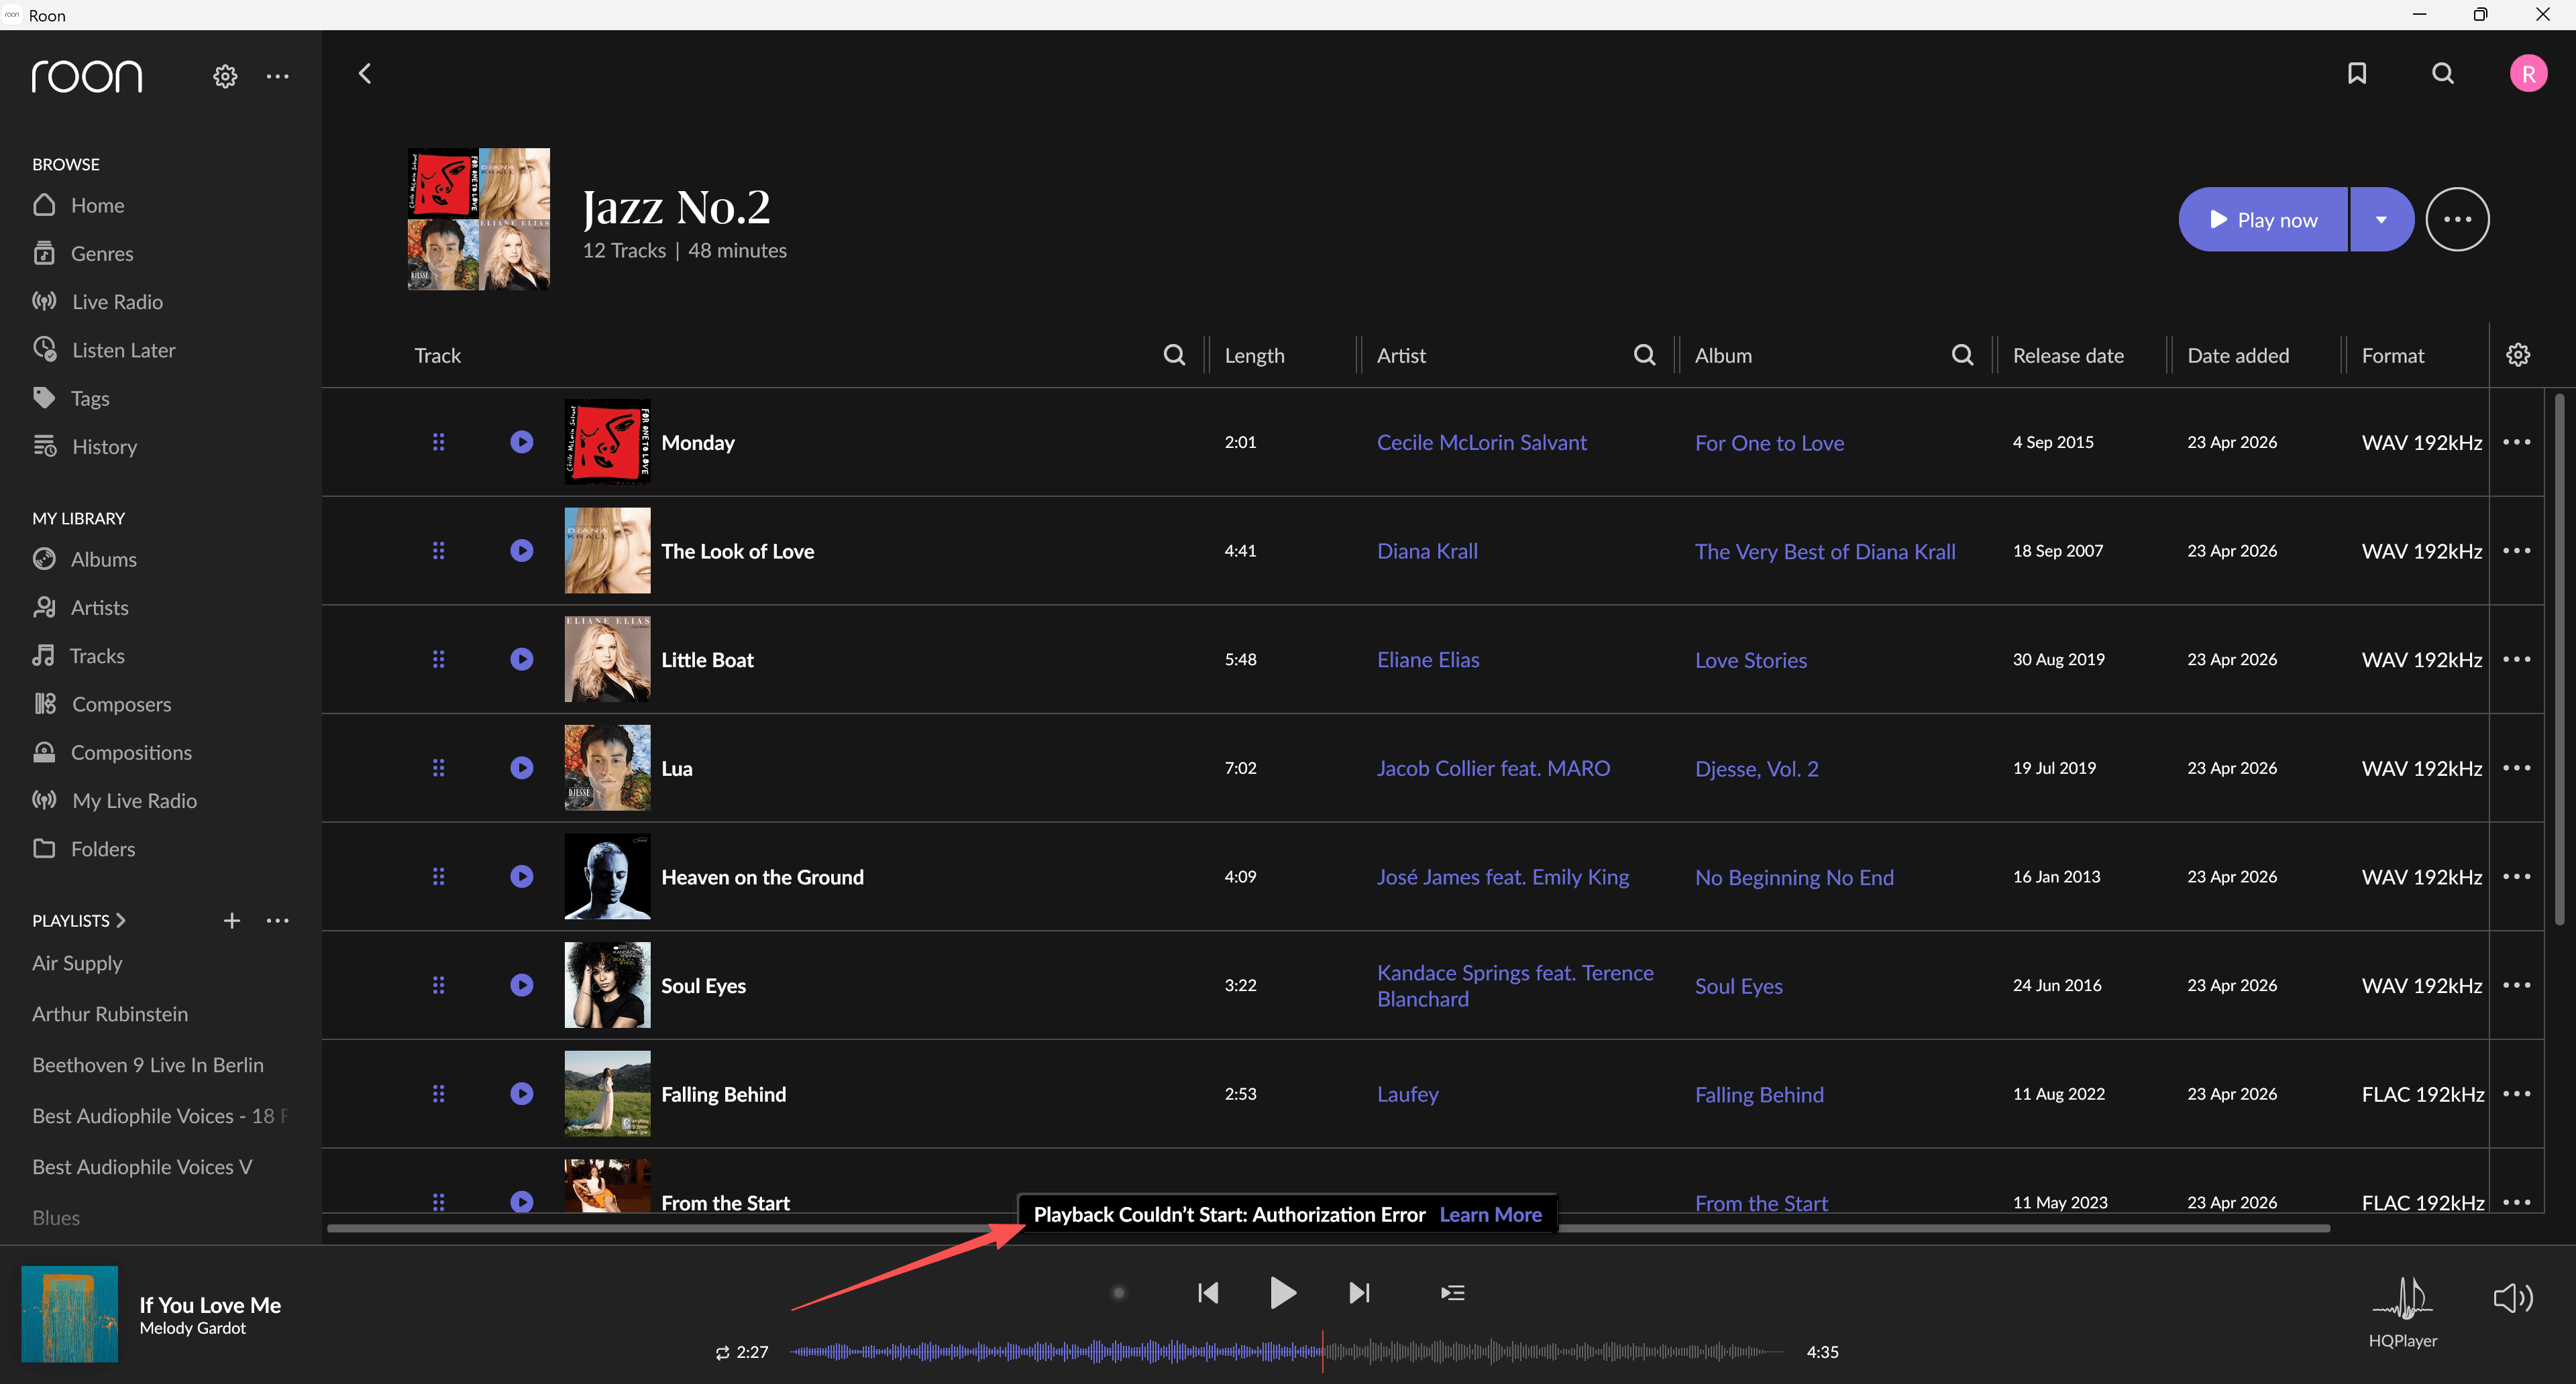Add a new playlist with plus icon
Image resolution: width=2576 pixels, height=1384 pixels.
pos(232,921)
